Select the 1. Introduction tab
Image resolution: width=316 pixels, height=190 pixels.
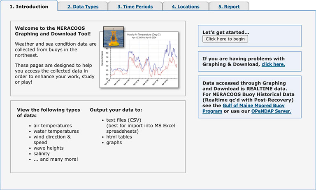pos(29,7)
